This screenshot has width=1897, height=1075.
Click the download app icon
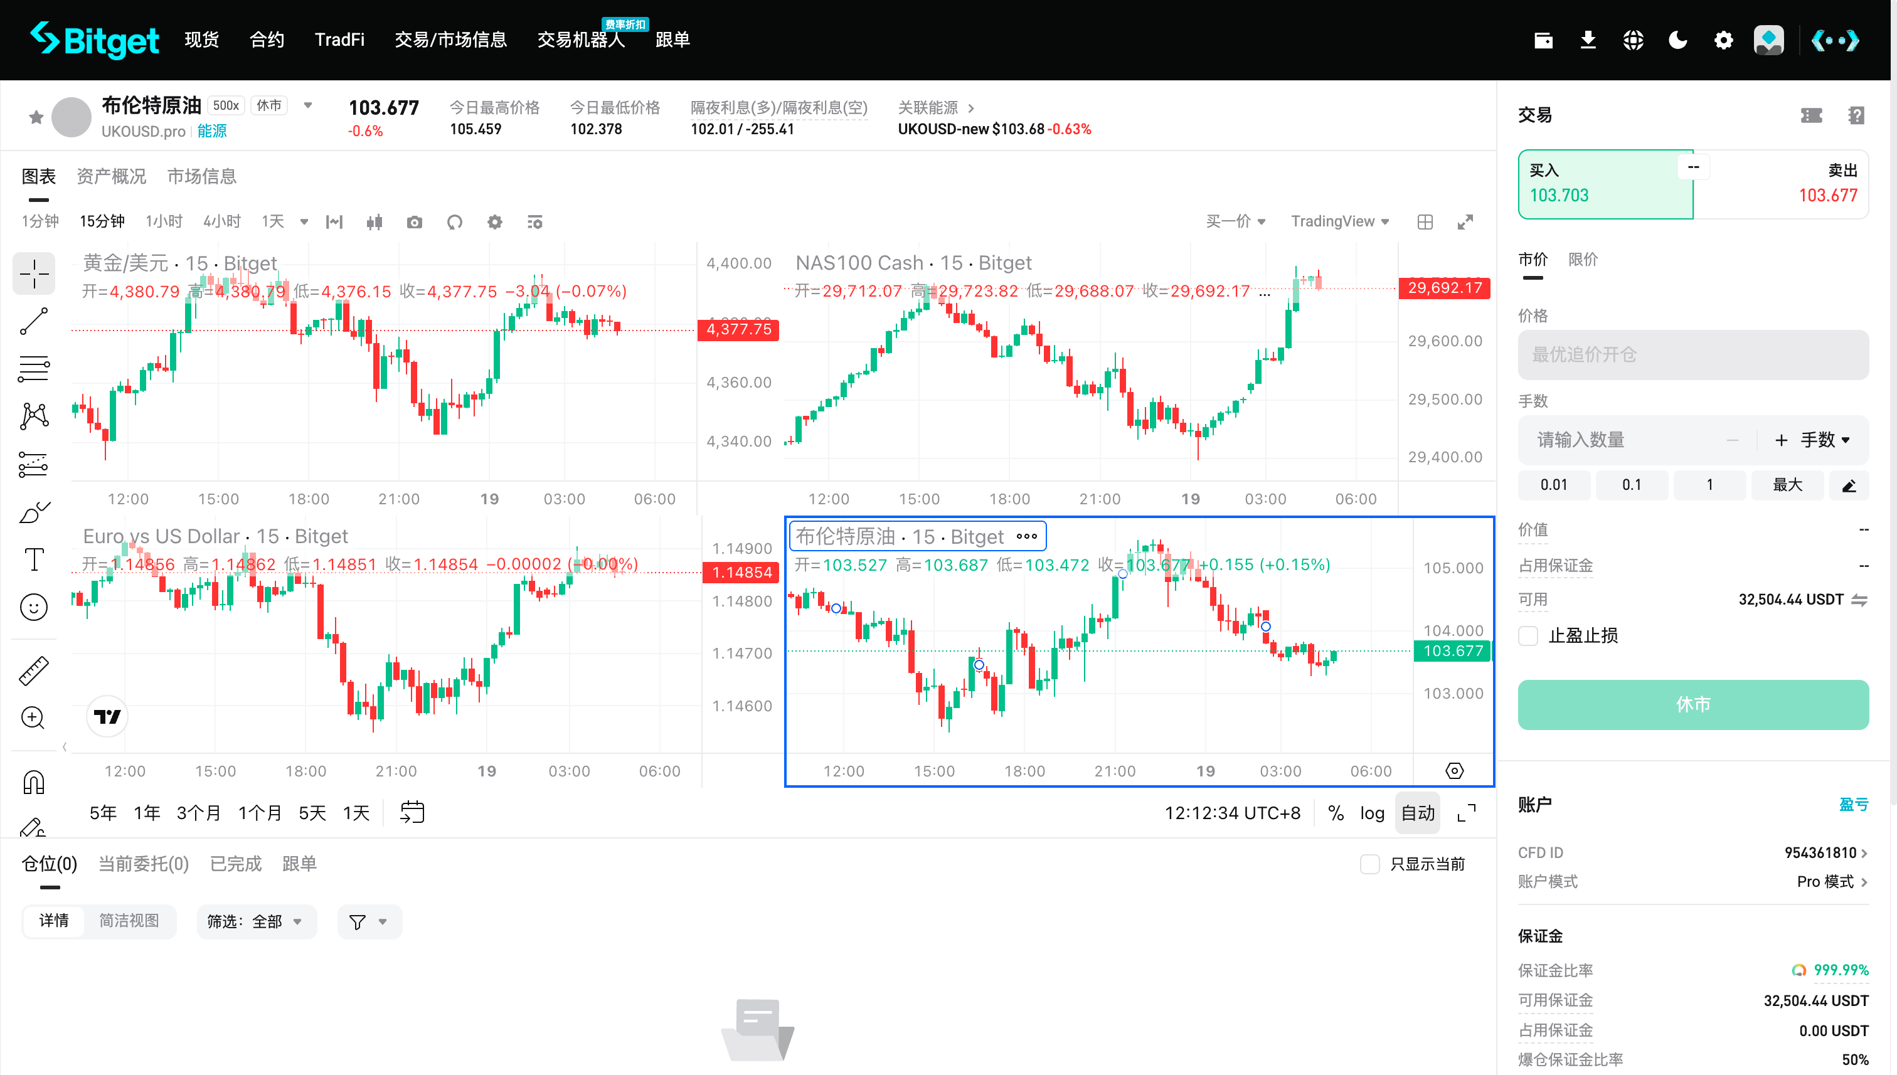click(x=1588, y=40)
